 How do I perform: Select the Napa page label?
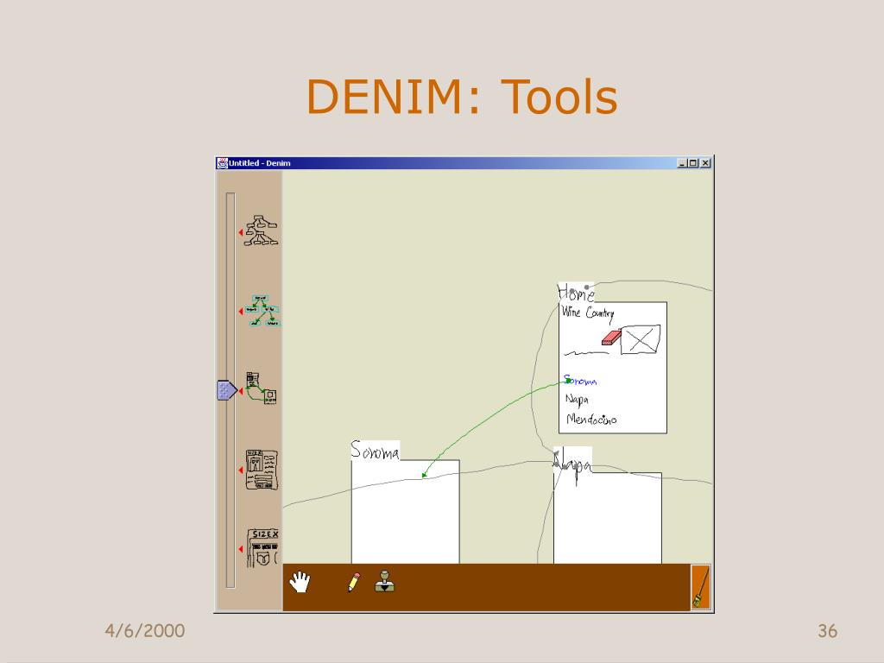pos(572,460)
